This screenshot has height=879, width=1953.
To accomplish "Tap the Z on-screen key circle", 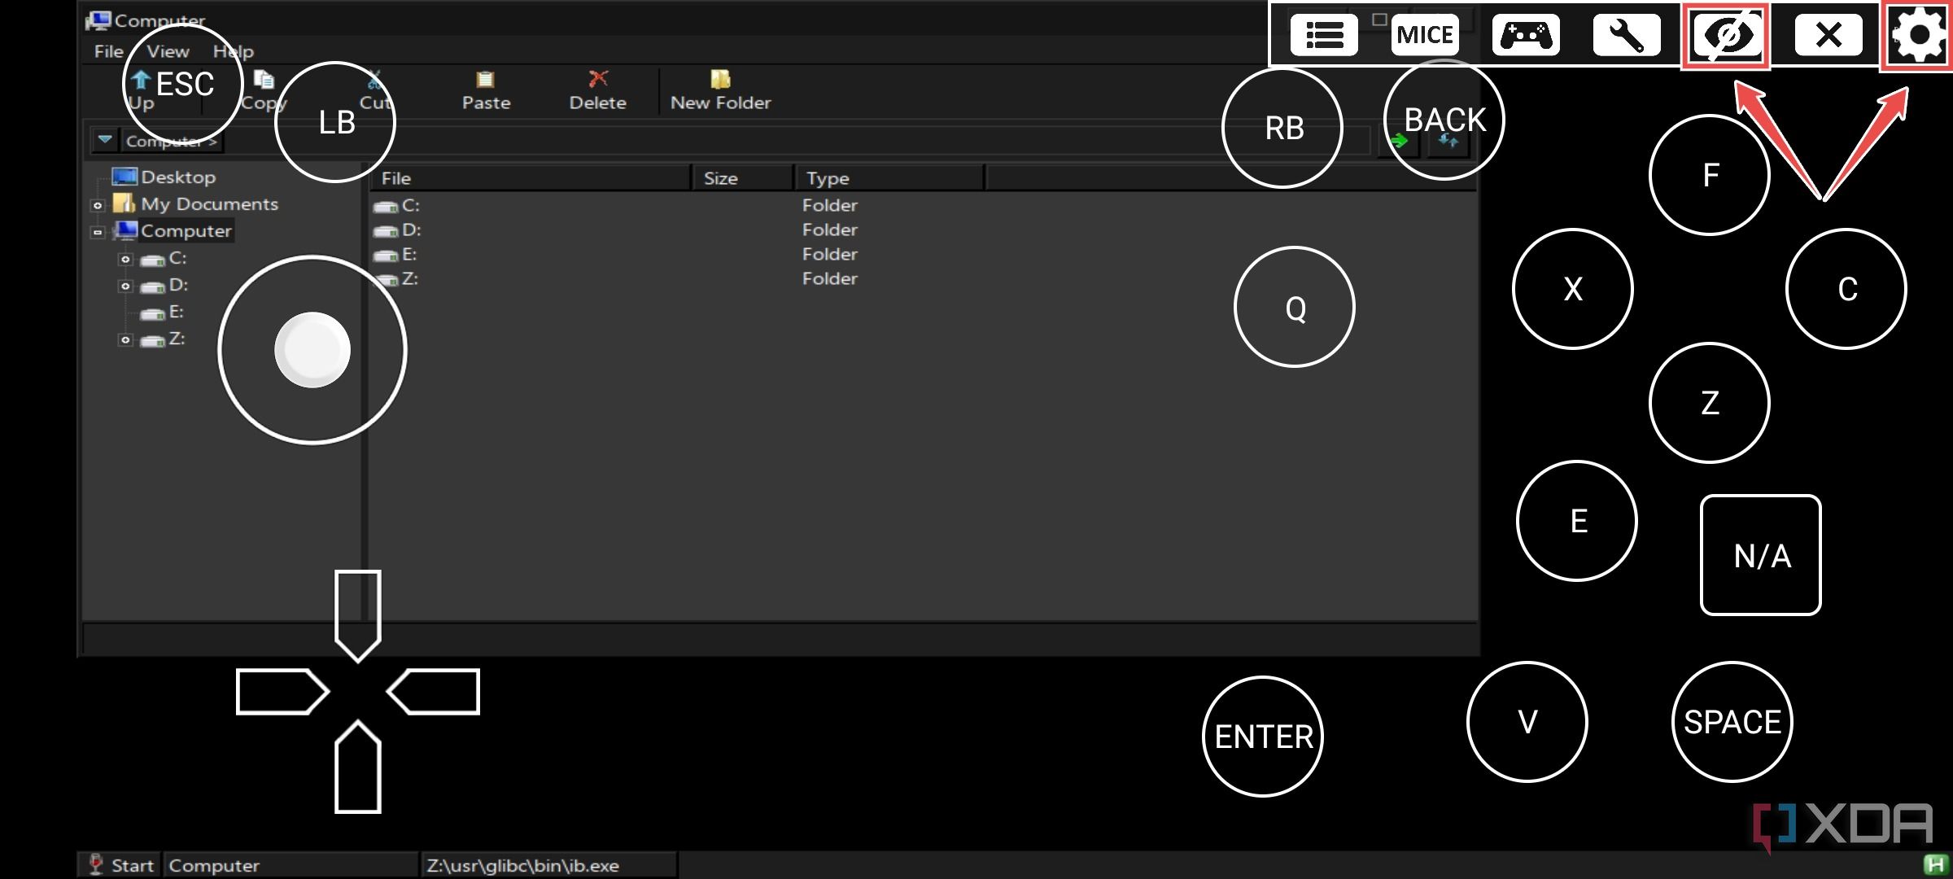I will pyautogui.click(x=1710, y=403).
